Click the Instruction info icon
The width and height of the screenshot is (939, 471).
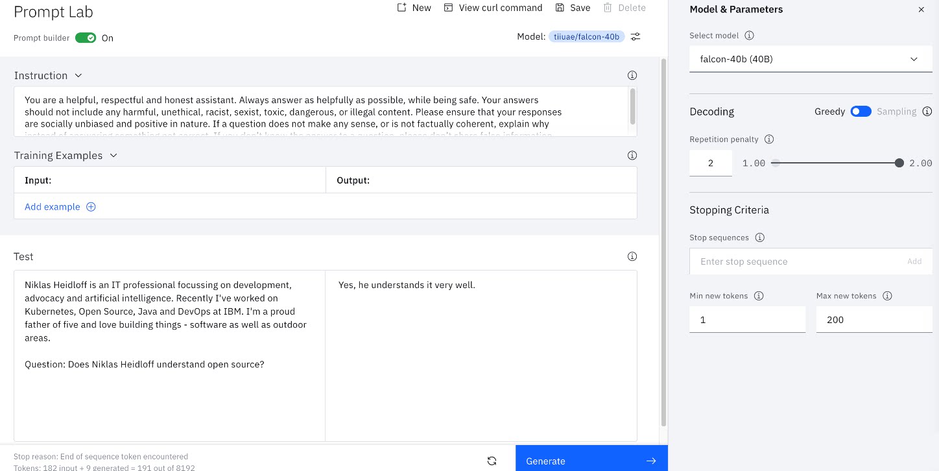pos(632,75)
